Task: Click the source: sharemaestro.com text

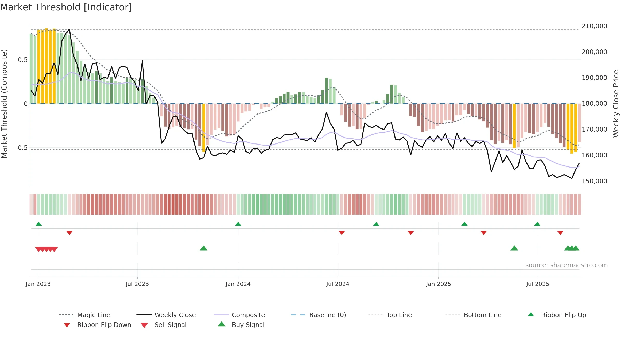Action: click(x=567, y=265)
